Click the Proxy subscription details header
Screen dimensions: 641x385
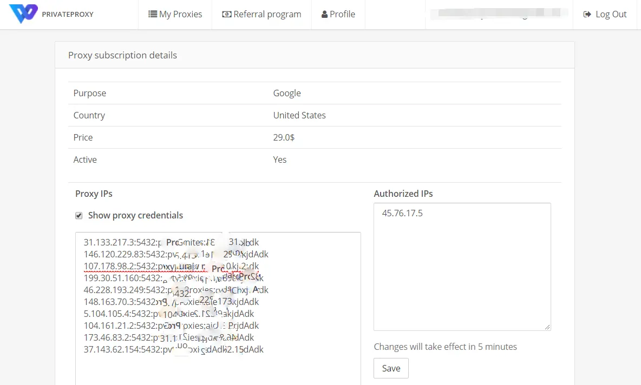click(122, 55)
